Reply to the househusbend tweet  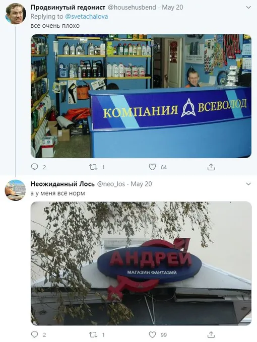pos(34,167)
